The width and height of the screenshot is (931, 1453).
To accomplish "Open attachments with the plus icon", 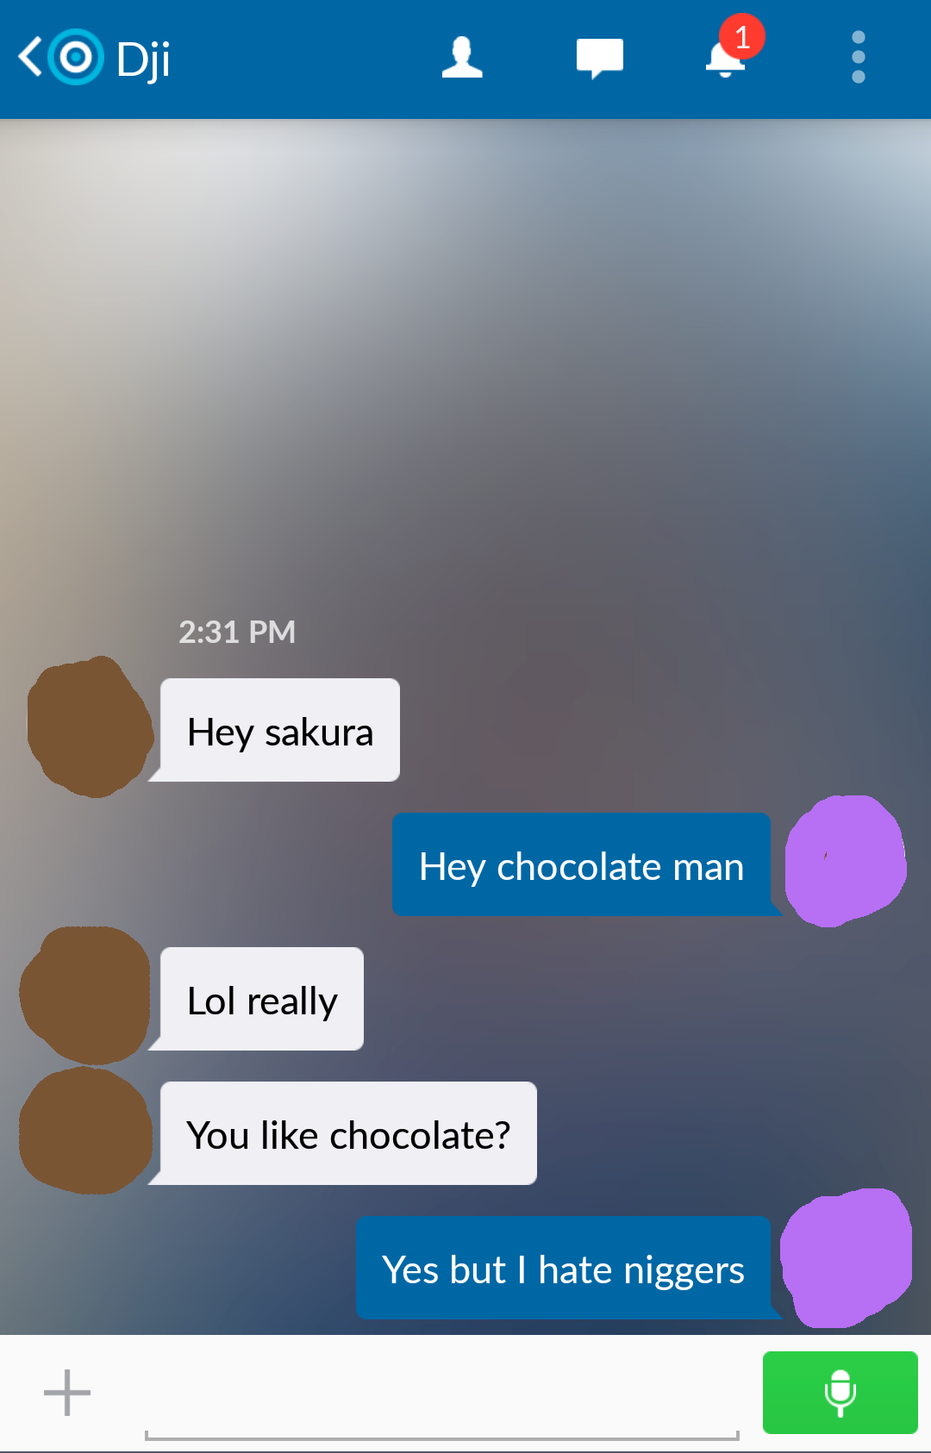I will pos(67,1393).
